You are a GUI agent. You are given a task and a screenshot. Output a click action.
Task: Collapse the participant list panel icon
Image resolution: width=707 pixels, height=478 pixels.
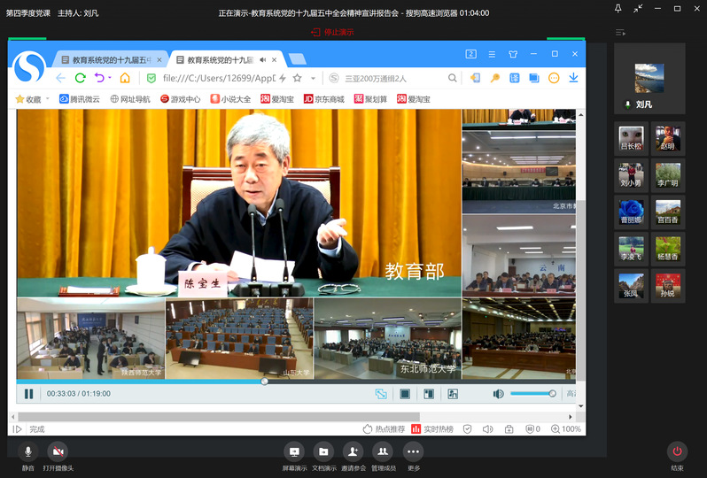621,33
